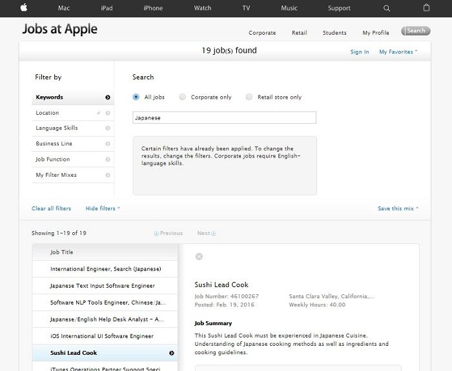Open the Save this mix dropdown
The width and height of the screenshot is (452, 371).
pos(398,208)
